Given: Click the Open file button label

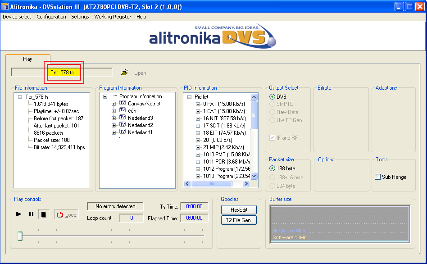Looking at the screenshot, I should (140, 73).
